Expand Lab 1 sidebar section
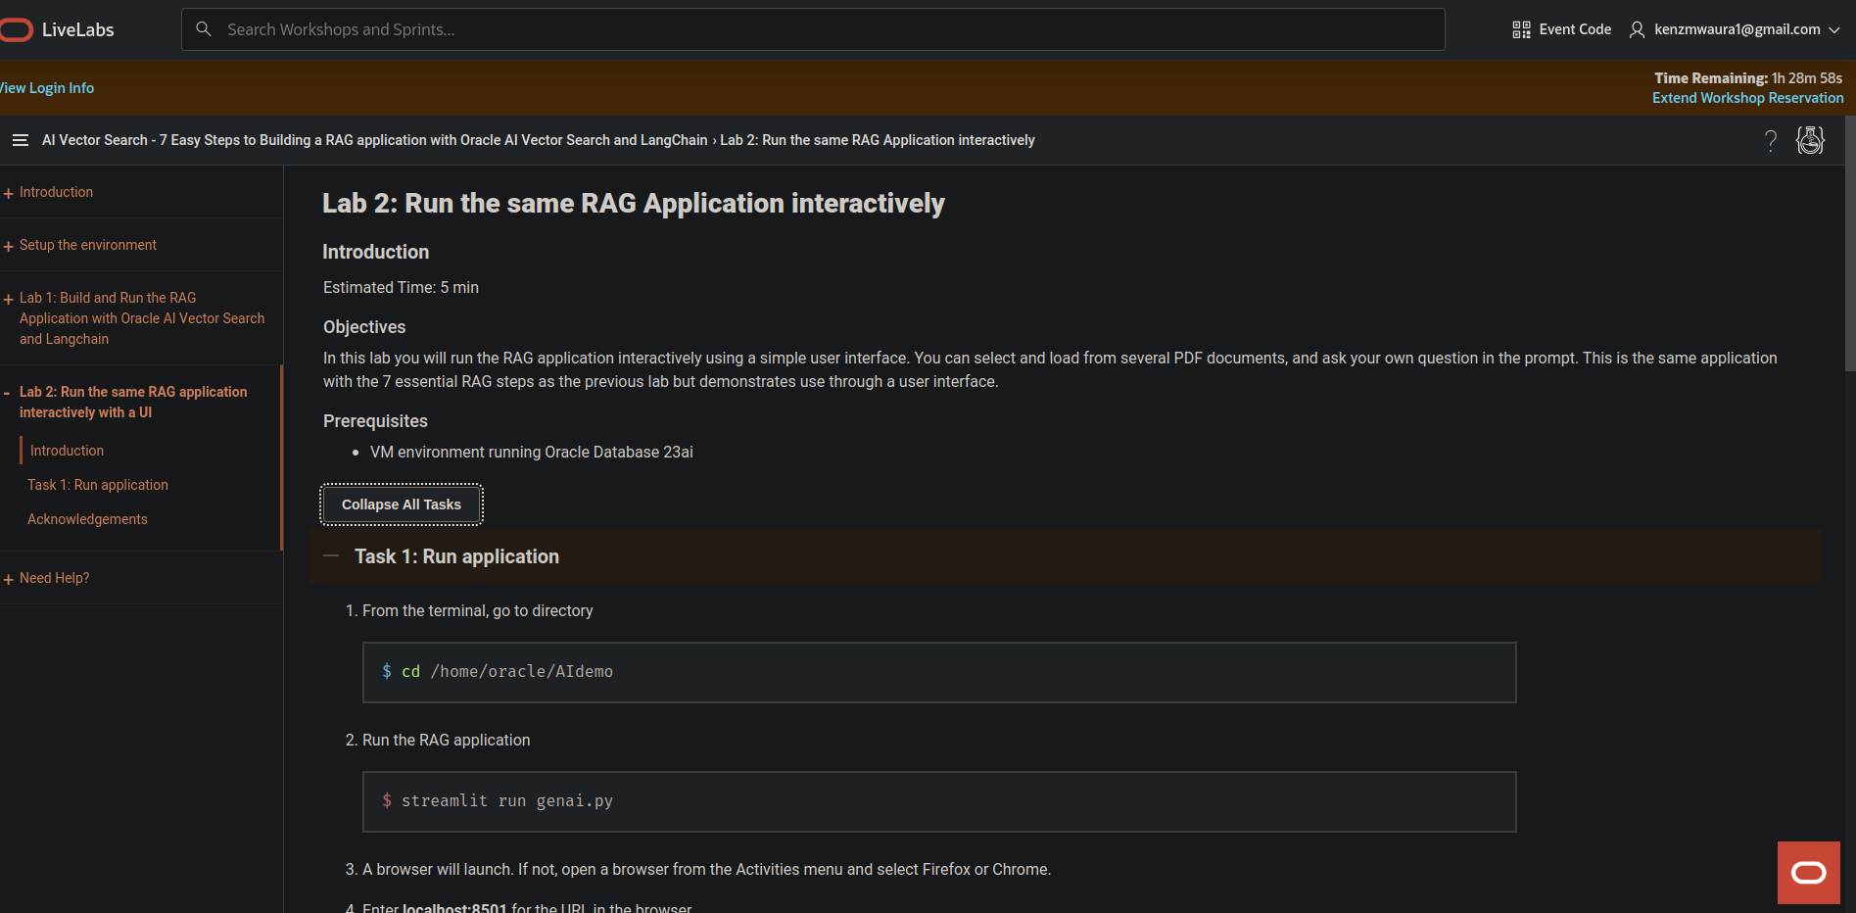The image size is (1856, 913). 8,299
